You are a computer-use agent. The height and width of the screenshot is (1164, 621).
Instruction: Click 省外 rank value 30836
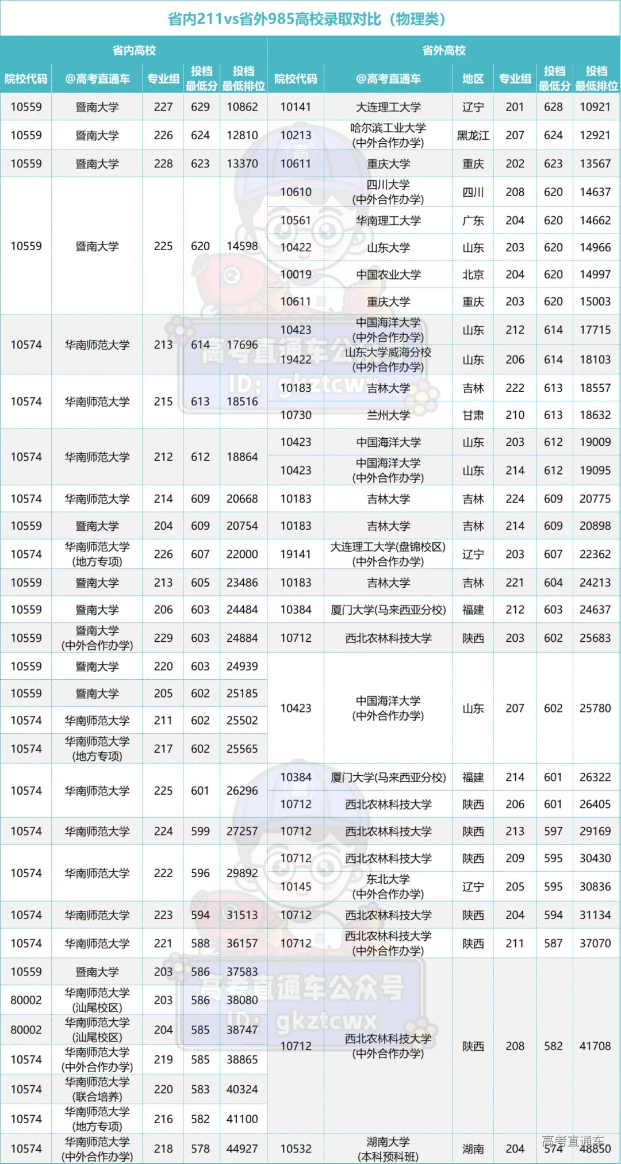click(x=595, y=886)
